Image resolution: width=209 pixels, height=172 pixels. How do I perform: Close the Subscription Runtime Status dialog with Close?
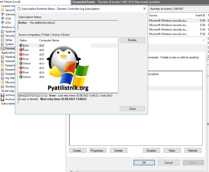coord(132,109)
